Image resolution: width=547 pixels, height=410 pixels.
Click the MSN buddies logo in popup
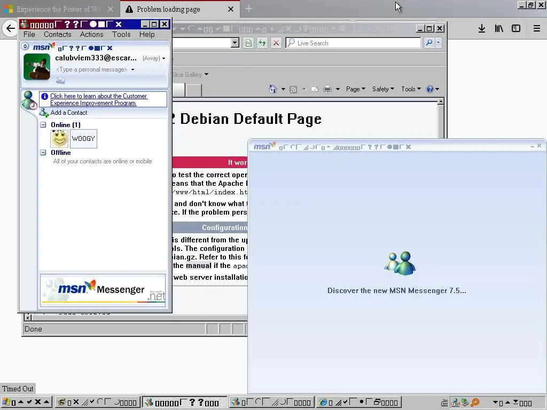pos(400,263)
